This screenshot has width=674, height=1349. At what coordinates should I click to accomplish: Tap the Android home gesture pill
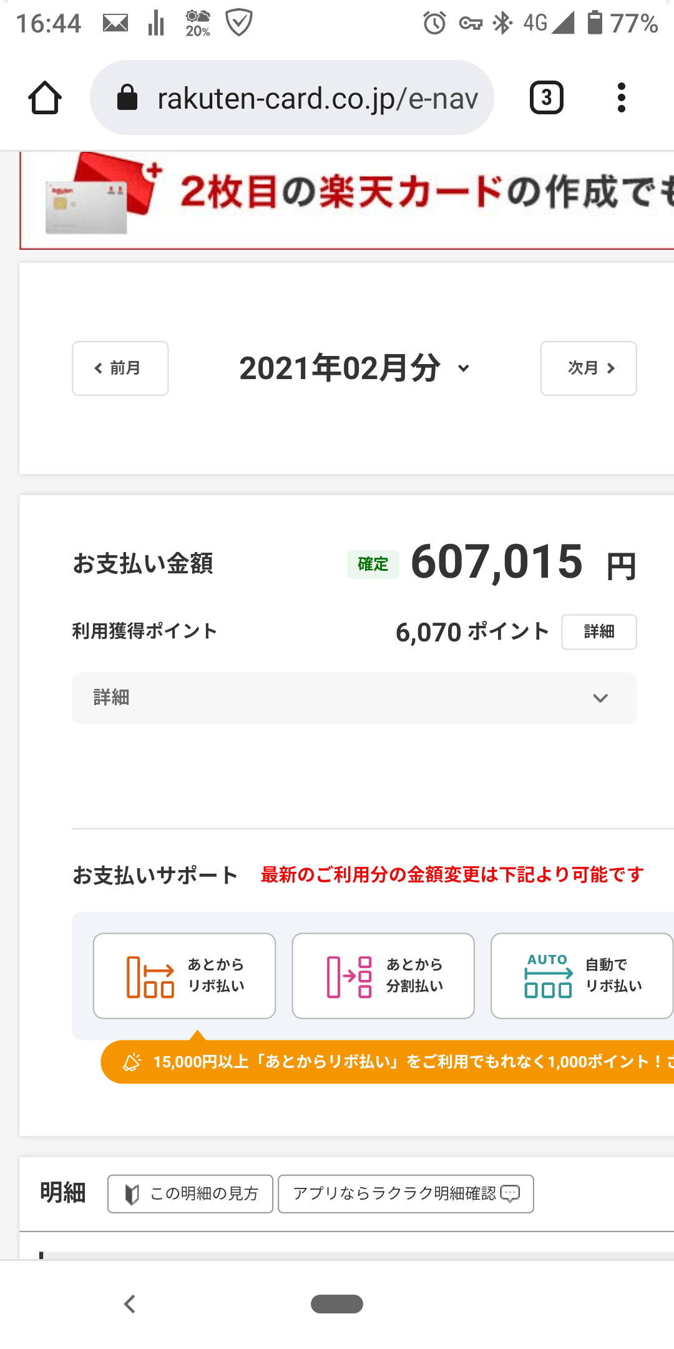[x=337, y=1304]
